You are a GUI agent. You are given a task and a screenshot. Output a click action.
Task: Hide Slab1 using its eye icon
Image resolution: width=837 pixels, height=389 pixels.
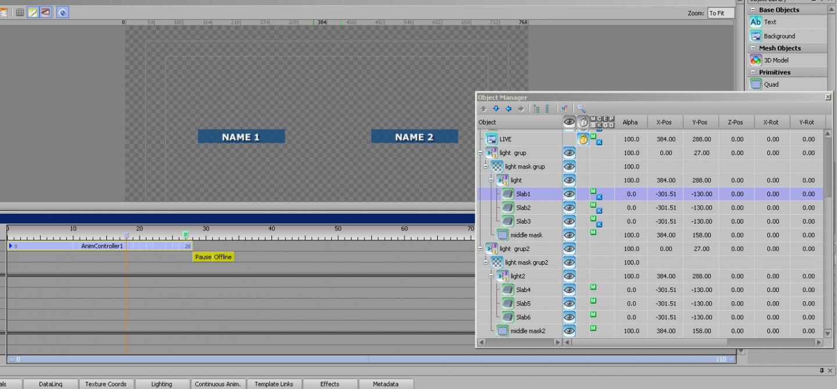coord(569,194)
